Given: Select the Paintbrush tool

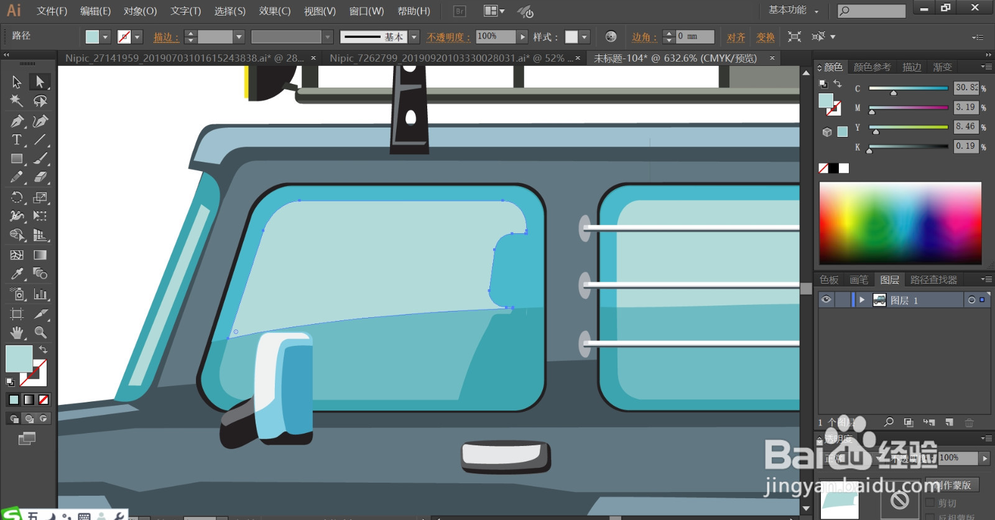Looking at the screenshot, I should (40, 159).
